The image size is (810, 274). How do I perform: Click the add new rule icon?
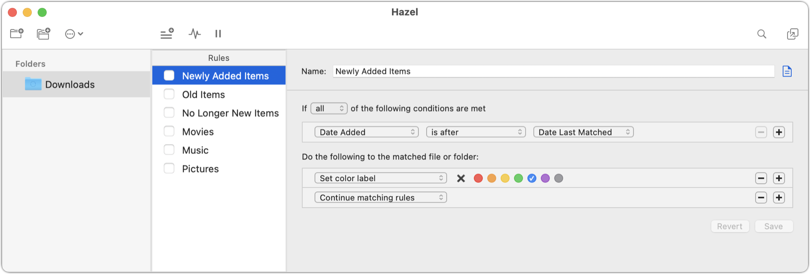click(x=167, y=34)
